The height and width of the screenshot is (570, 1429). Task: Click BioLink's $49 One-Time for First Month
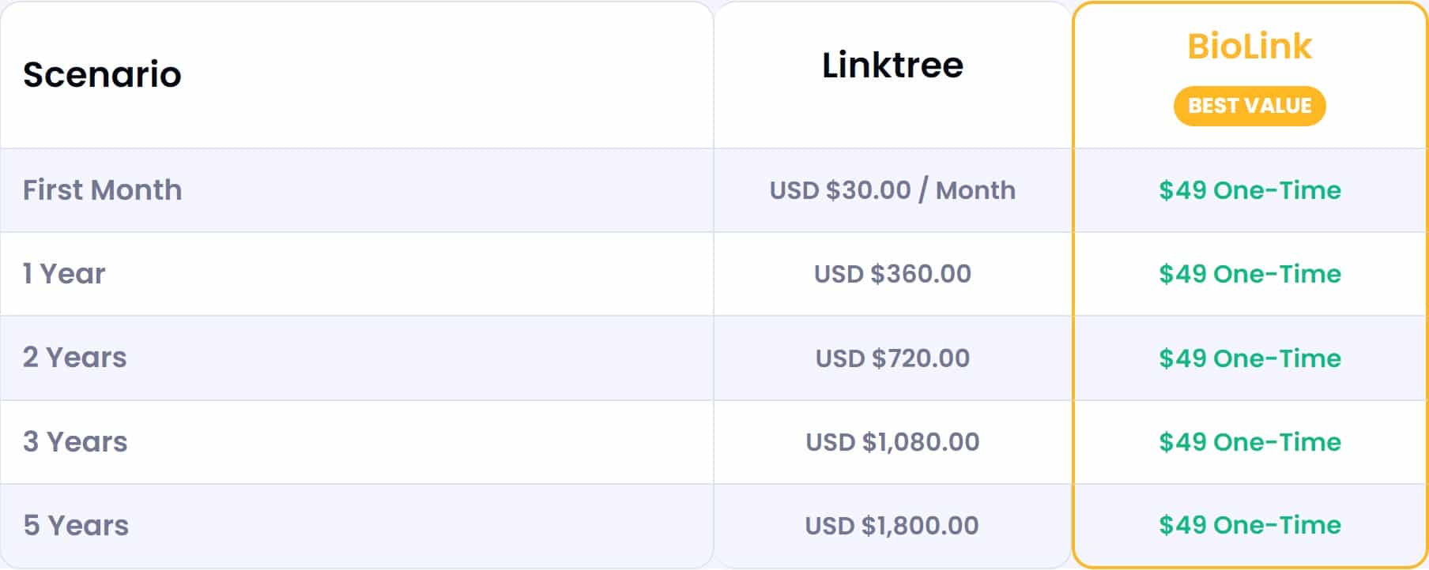point(1250,190)
